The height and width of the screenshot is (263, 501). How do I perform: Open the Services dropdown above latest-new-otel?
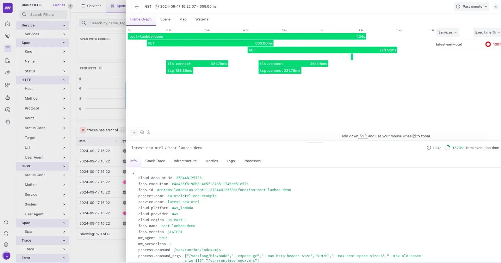tap(447, 32)
